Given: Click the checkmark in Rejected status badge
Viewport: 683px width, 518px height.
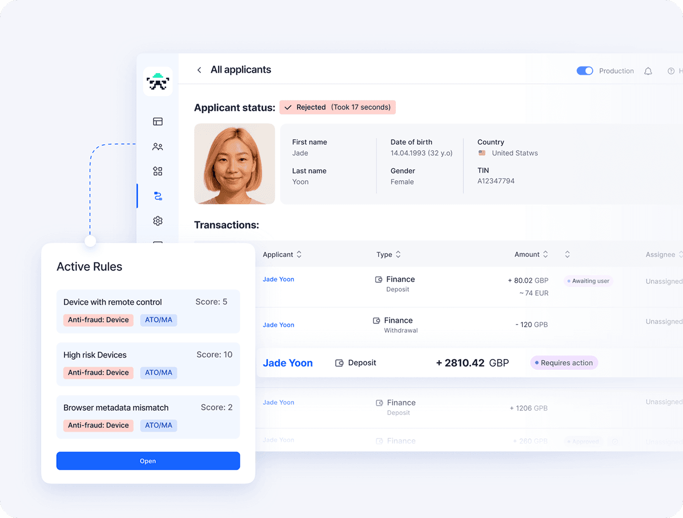Looking at the screenshot, I should 288,107.
